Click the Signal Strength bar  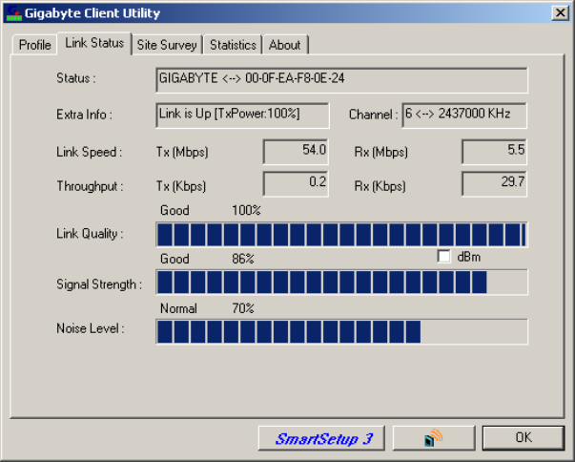coord(341,283)
